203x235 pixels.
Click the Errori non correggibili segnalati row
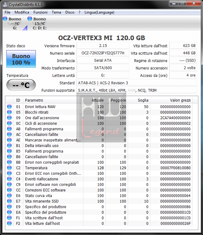tap(99, 162)
